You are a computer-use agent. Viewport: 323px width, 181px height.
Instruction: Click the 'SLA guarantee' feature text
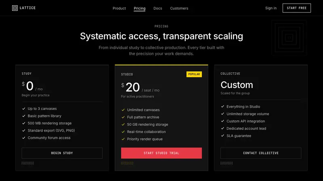(x=239, y=136)
